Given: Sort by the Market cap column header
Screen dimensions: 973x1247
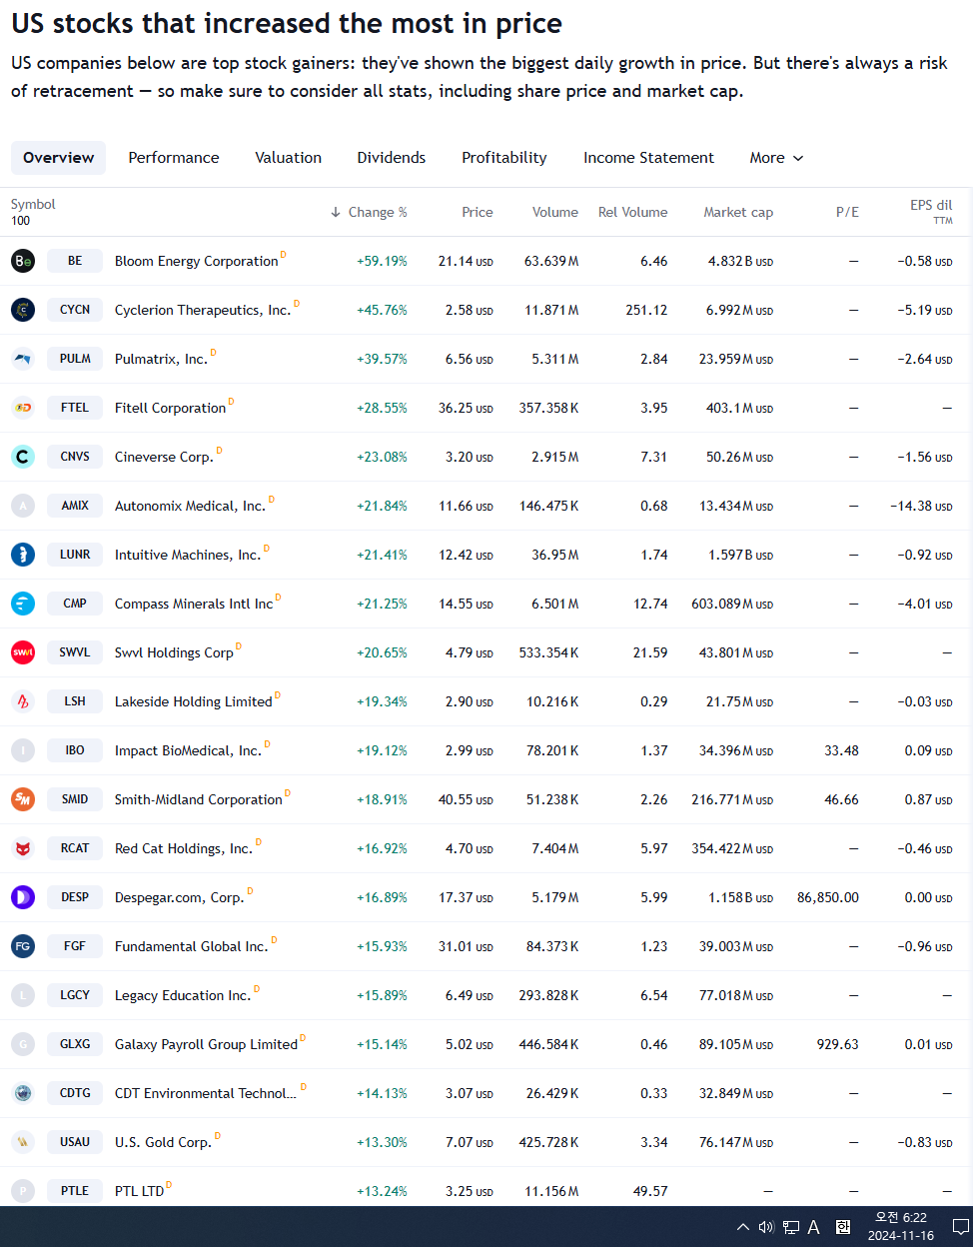Looking at the screenshot, I should pyautogui.click(x=738, y=212).
